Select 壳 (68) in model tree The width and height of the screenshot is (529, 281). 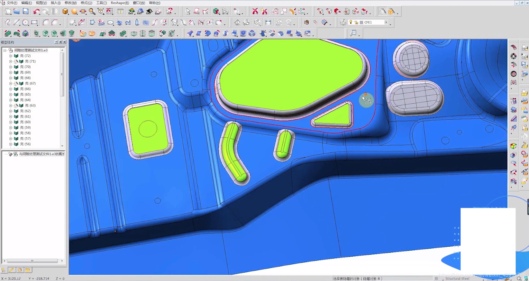tap(25, 78)
